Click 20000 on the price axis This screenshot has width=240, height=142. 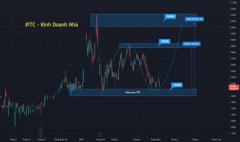pyautogui.click(x=233, y=28)
